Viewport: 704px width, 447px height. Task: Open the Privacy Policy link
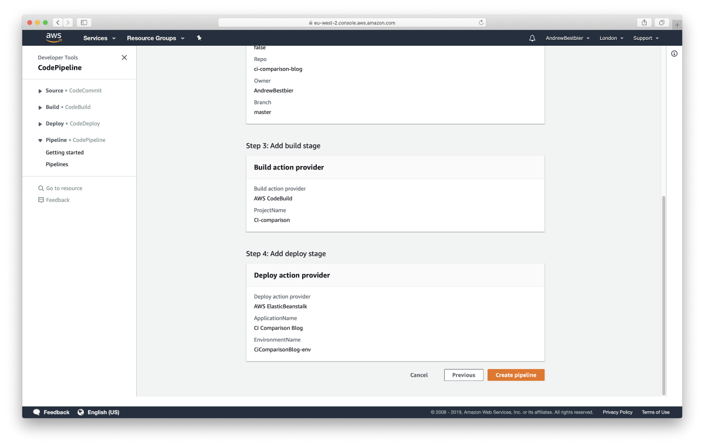click(x=617, y=412)
